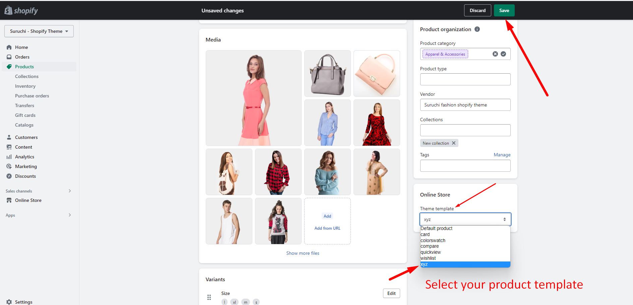This screenshot has width=633, height=305.
Task: Select the man in white tank thumbnail
Action: click(229, 221)
